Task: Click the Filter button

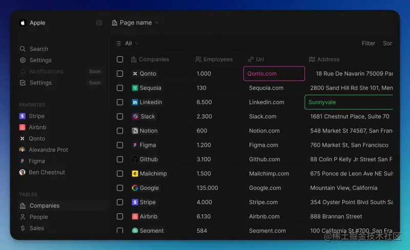Action: [368, 43]
